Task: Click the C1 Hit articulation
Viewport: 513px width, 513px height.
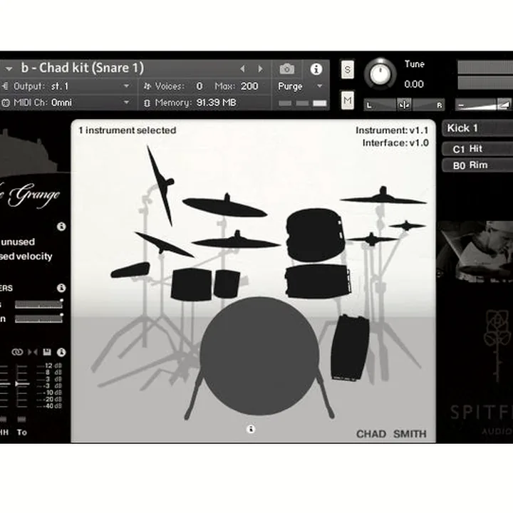Action: point(477,149)
